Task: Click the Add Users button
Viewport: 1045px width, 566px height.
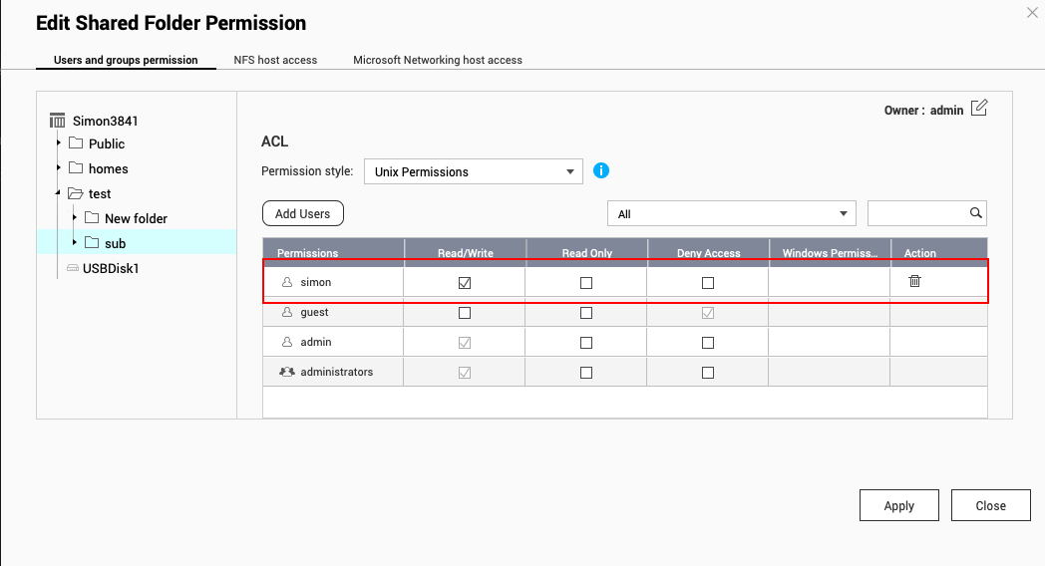Action: pos(303,213)
